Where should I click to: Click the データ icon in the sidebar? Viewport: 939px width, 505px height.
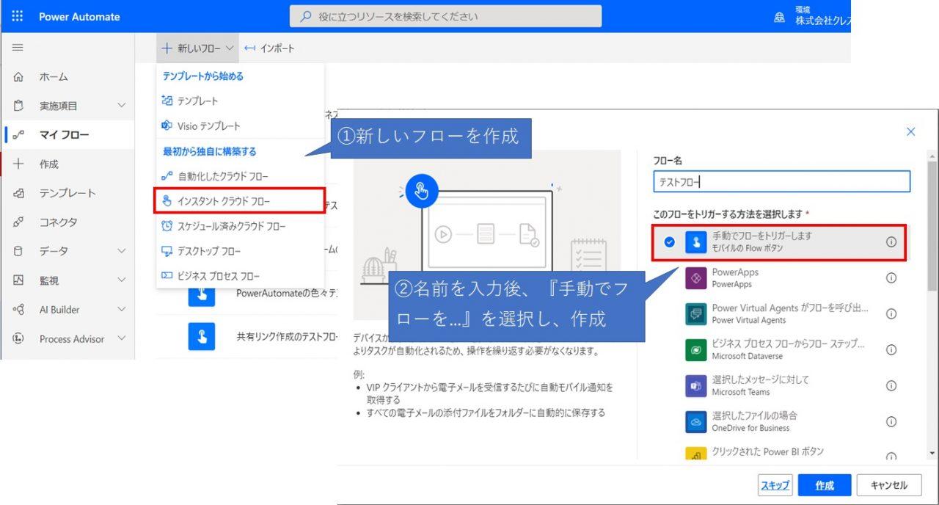click(19, 251)
